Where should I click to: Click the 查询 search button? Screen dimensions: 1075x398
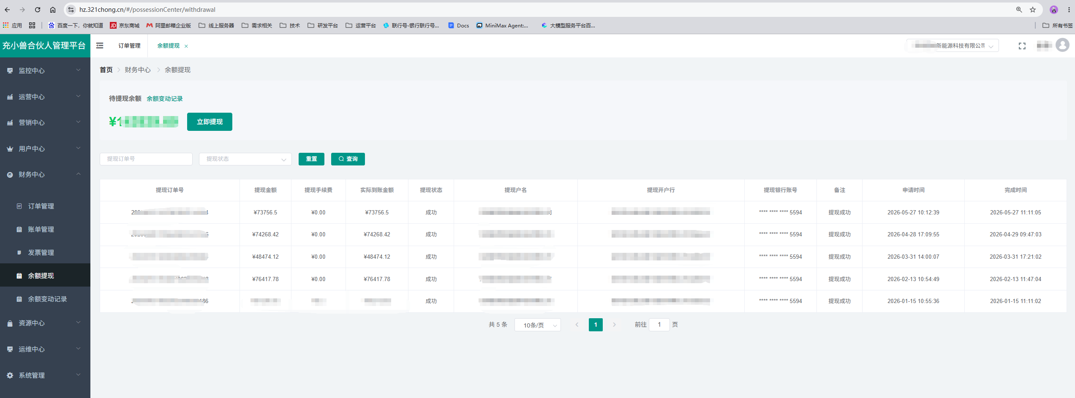pos(348,159)
